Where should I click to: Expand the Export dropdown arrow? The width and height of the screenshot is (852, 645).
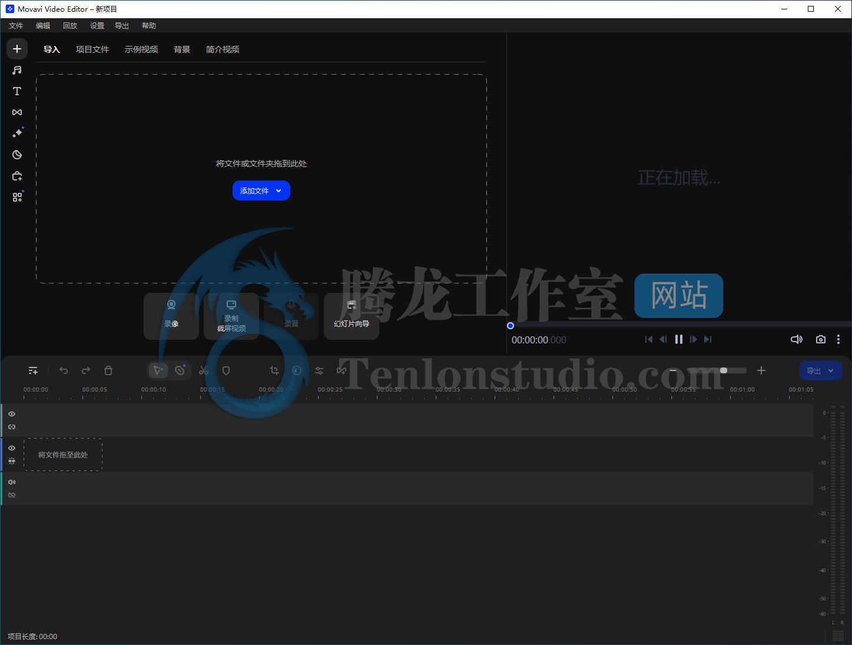coord(831,370)
